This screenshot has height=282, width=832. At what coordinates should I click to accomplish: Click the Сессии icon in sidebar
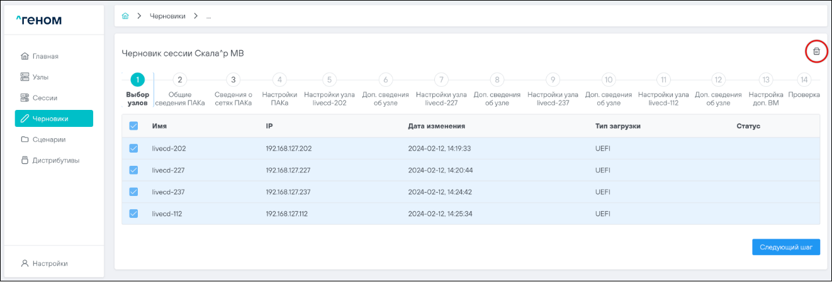click(25, 98)
